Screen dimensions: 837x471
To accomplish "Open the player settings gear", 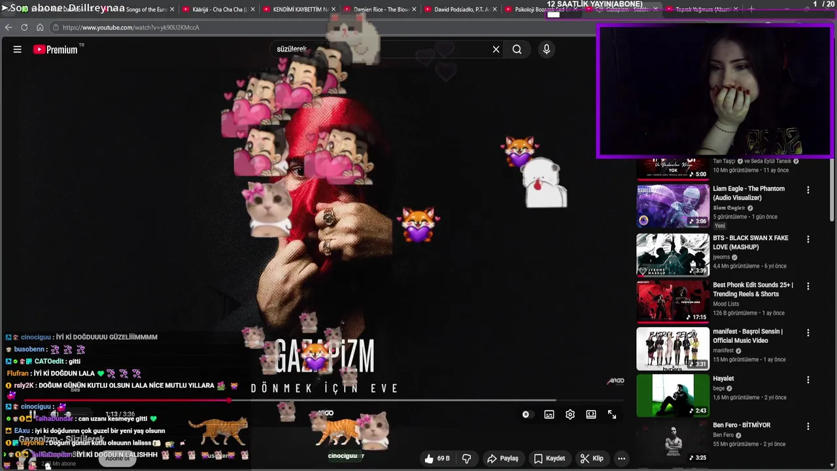I will click(570, 414).
